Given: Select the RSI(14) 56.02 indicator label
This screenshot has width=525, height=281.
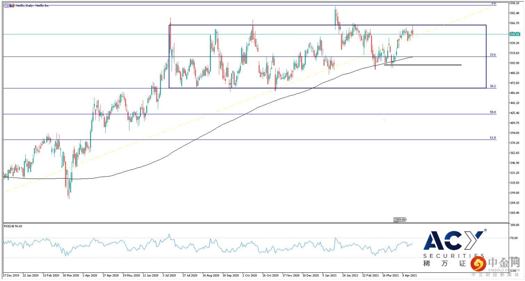Looking at the screenshot, I should tap(13, 226).
